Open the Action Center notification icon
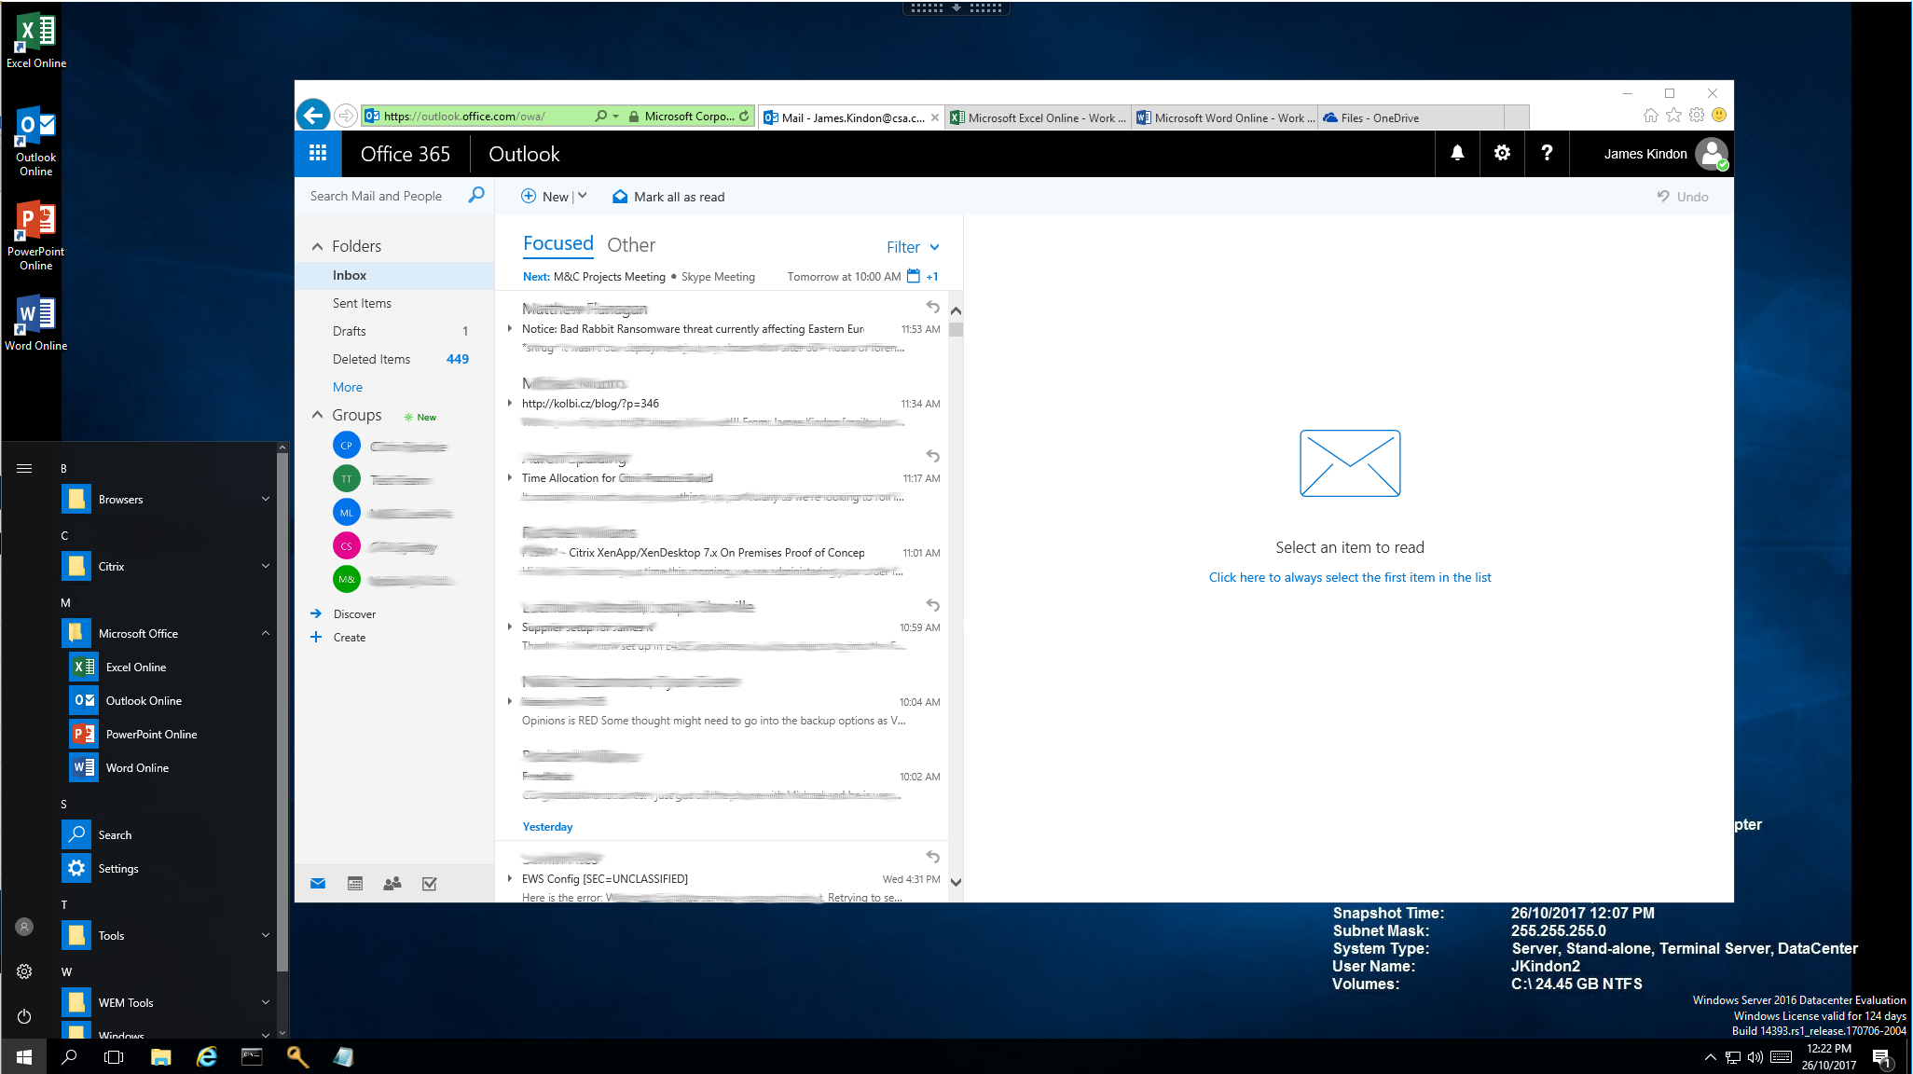1913x1074 pixels. click(1881, 1057)
